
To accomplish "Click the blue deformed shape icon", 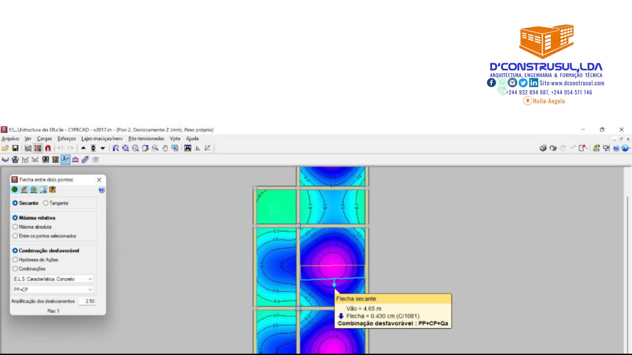I will coord(5,160).
